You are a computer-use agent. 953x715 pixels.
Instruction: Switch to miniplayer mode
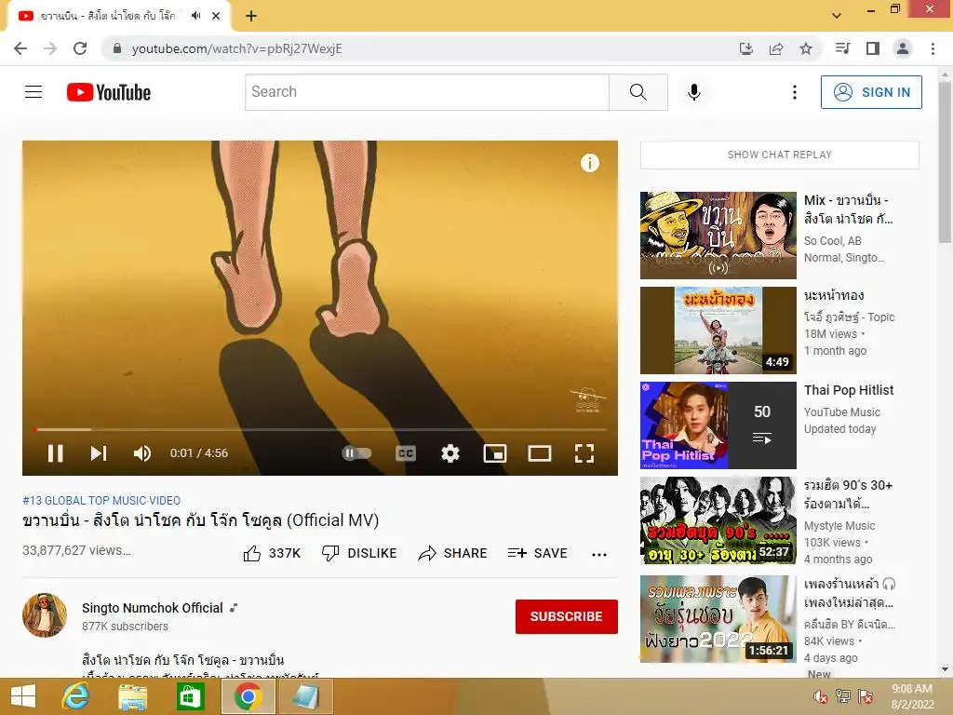495,453
